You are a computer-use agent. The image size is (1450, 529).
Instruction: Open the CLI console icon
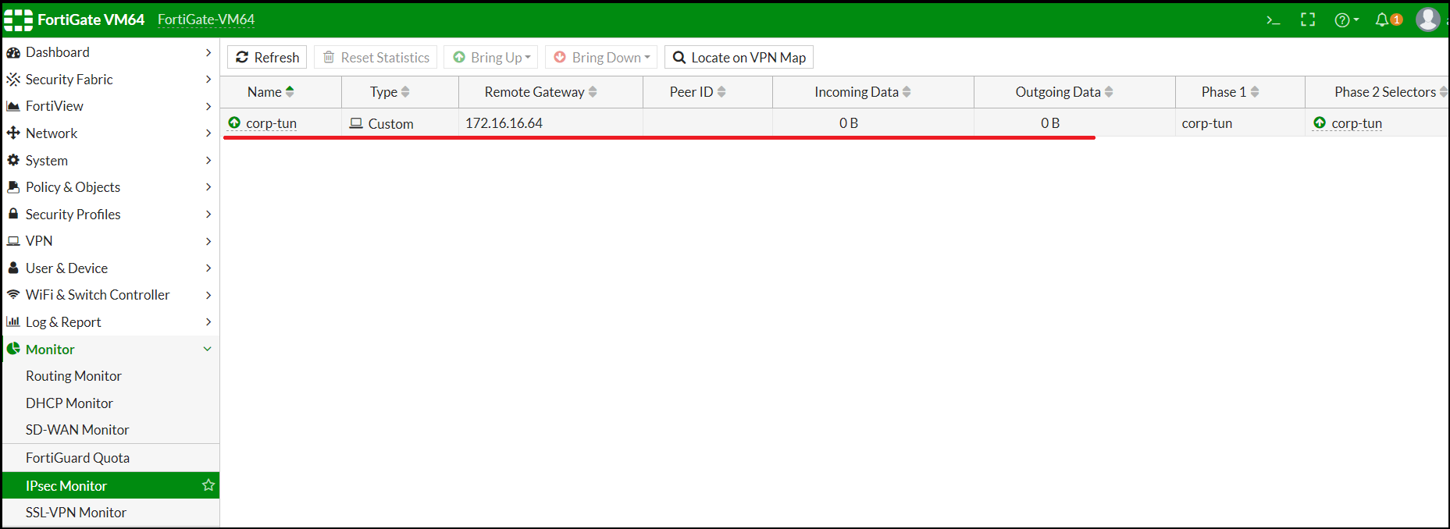[1274, 20]
